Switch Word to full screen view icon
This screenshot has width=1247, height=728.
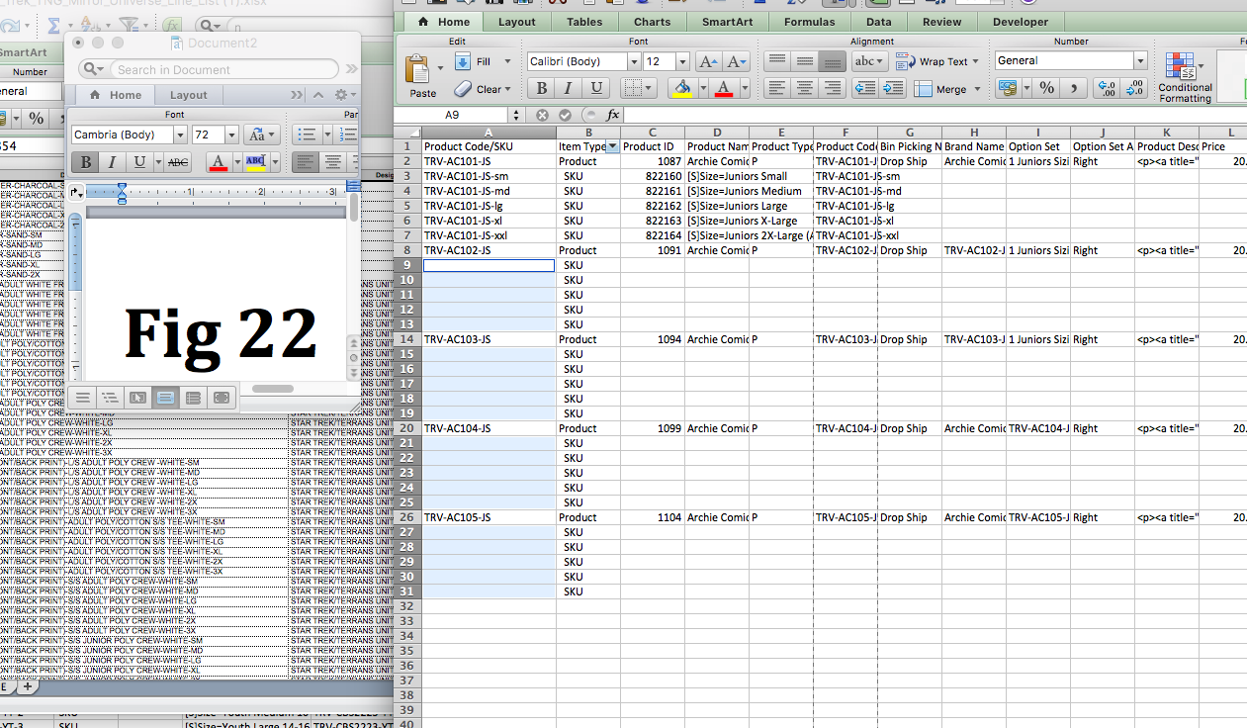[x=222, y=398]
